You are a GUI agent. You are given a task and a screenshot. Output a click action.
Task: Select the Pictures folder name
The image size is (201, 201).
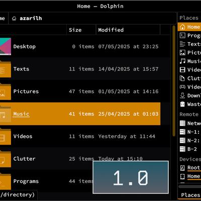pyautogui.click(x=26, y=91)
